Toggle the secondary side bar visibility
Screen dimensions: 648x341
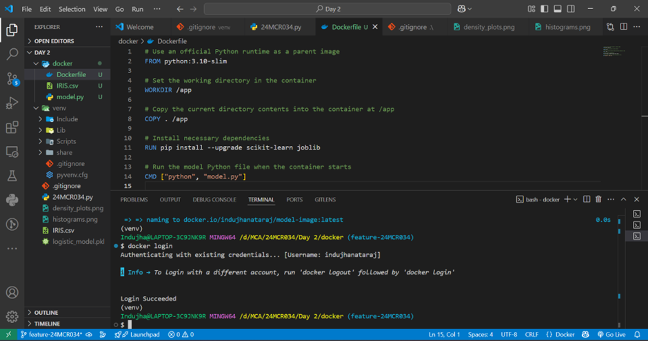(571, 9)
